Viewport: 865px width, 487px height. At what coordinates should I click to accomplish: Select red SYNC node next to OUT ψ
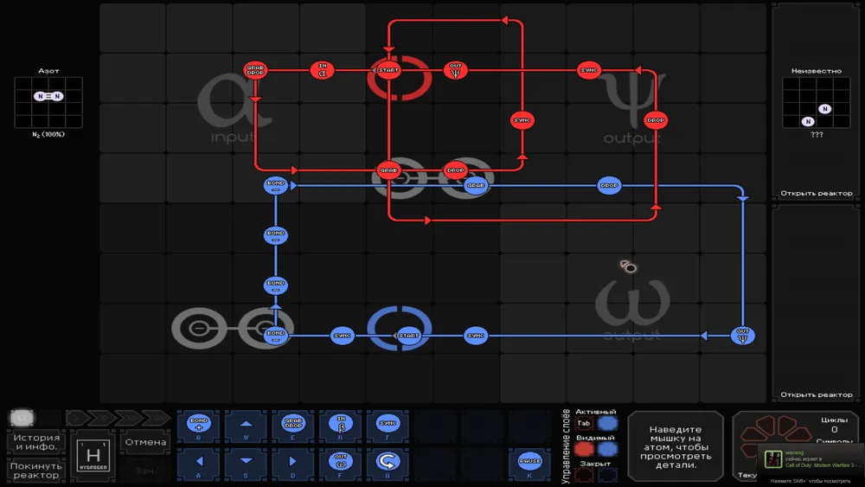pos(589,70)
